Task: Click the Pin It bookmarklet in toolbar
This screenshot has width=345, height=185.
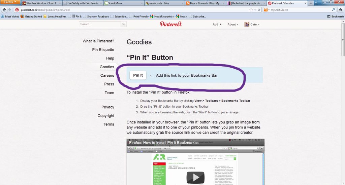Action: pyautogui.click(x=77, y=16)
